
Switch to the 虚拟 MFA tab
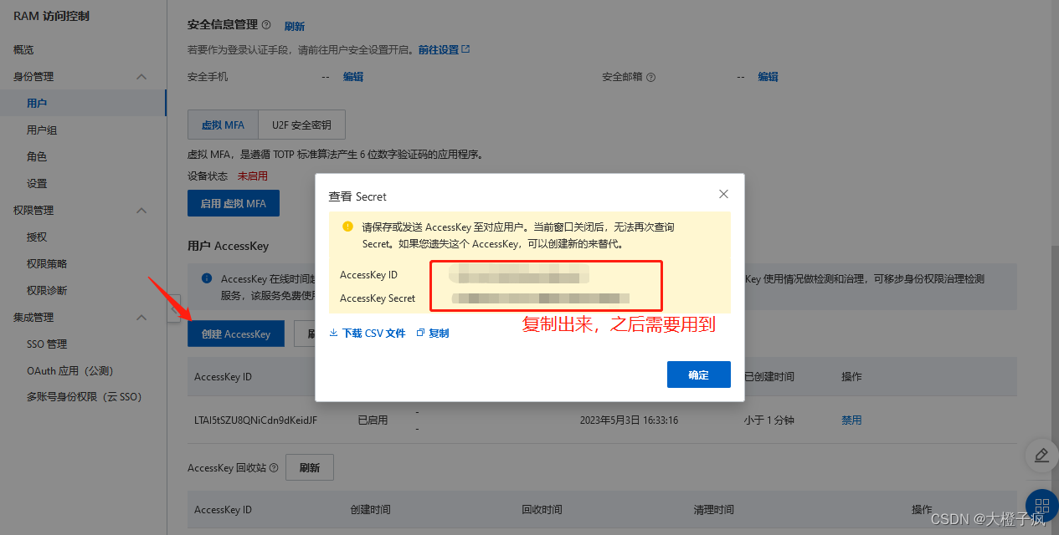pyautogui.click(x=223, y=124)
